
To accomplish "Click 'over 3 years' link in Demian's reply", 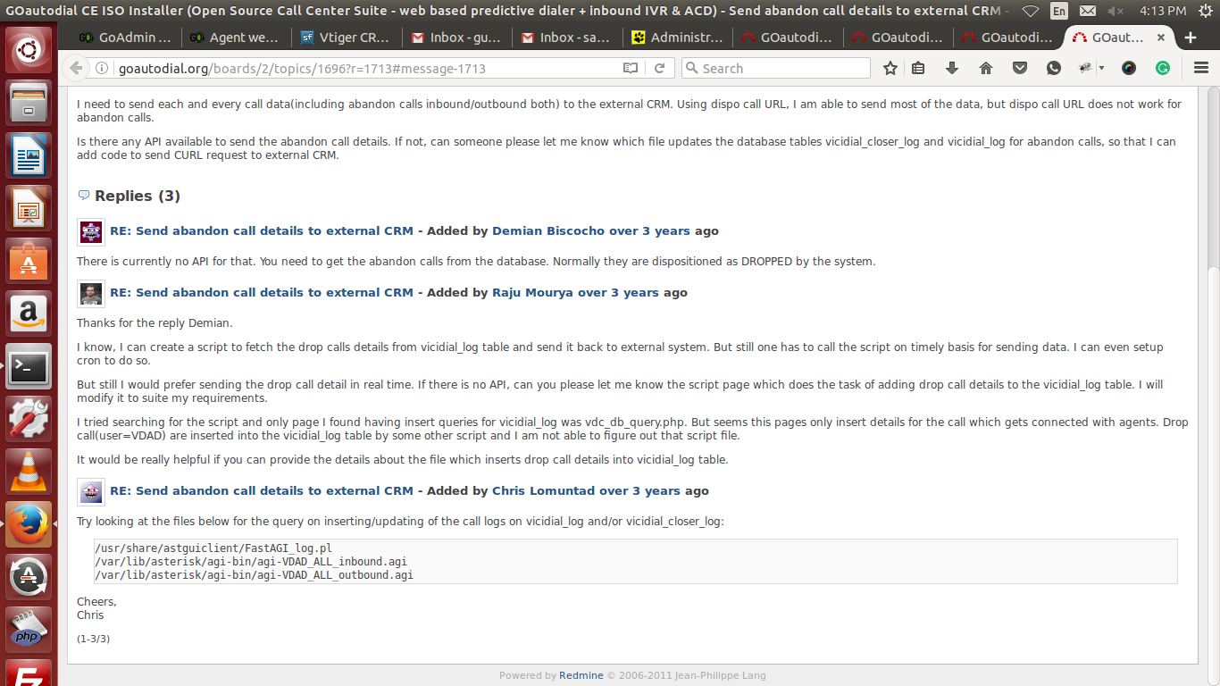I will pos(649,230).
